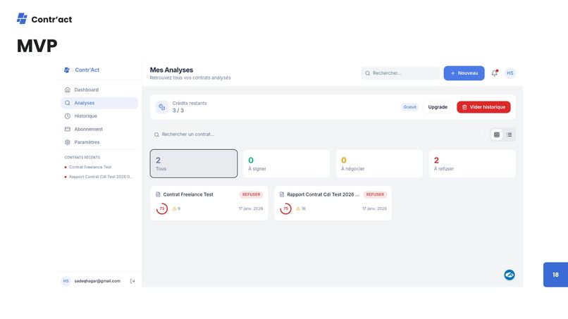Go to Abonnement page
Screen dimensions: 568x319
99,129
